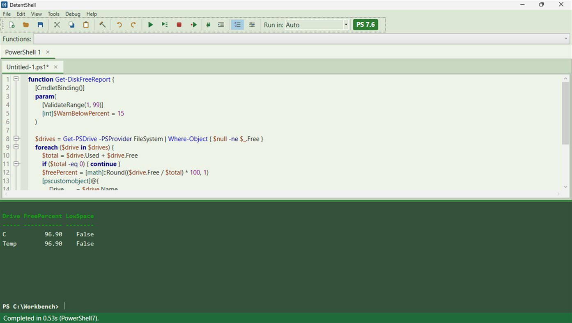Undo the last edit
The width and height of the screenshot is (572, 323).
tap(119, 25)
